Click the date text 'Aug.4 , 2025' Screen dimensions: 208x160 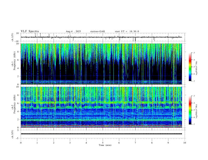pyautogui.click(x=73, y=31)
